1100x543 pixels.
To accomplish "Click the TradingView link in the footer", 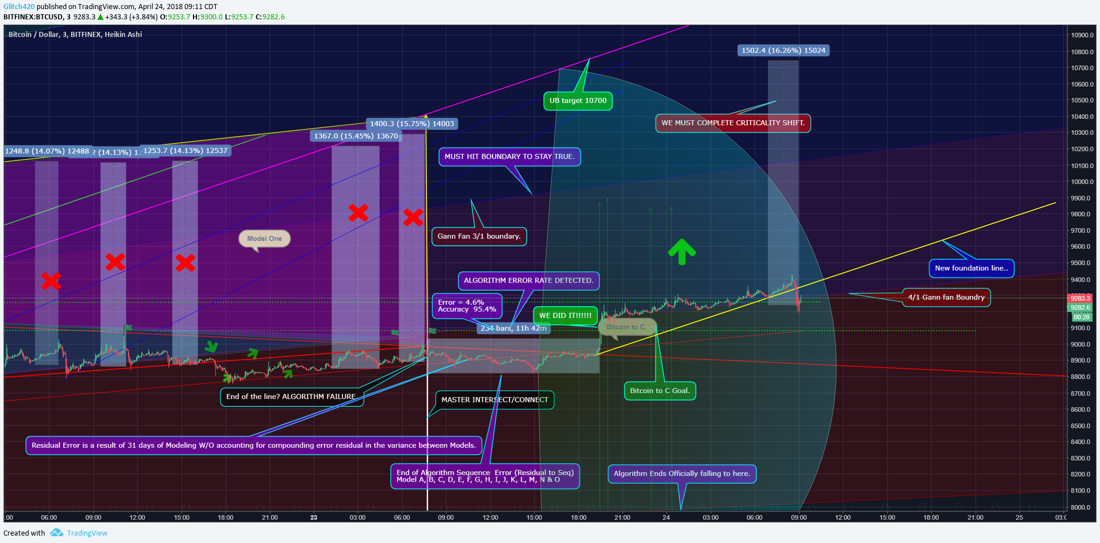I will [x=87, y=533].
